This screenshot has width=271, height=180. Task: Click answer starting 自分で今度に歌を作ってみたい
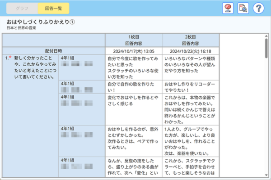(134, 67)
